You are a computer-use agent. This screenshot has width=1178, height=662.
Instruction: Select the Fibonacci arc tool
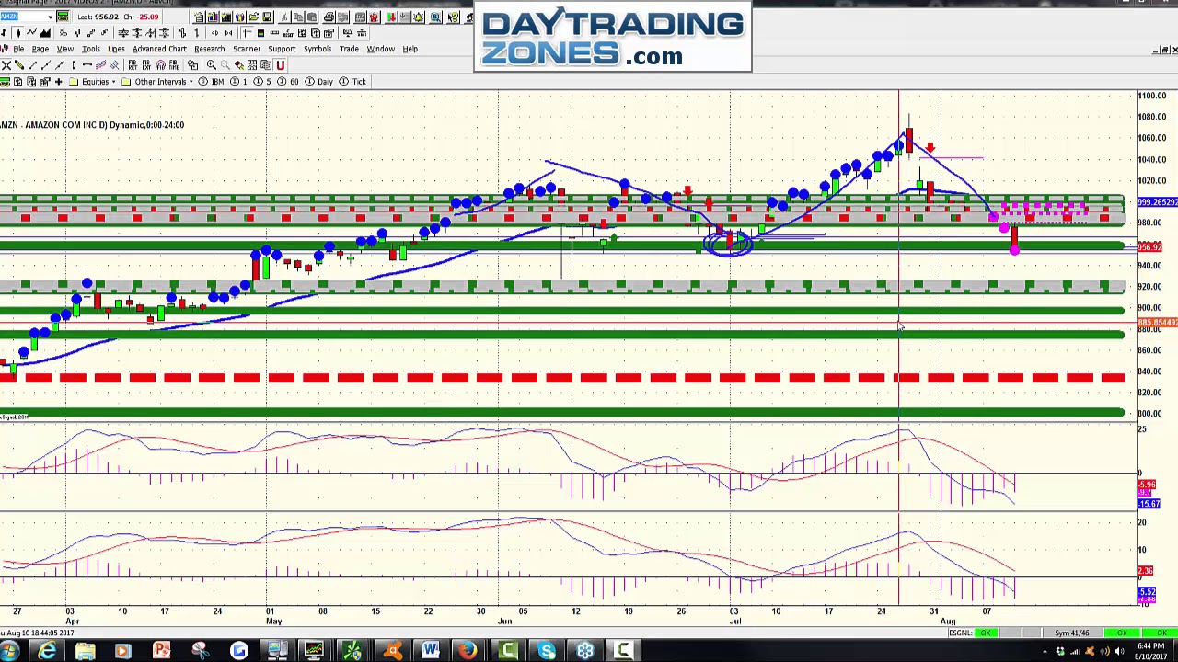point(160,65)
